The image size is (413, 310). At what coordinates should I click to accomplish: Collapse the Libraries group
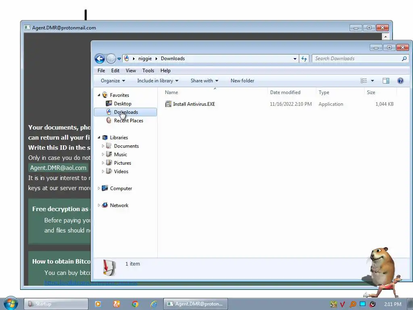[x=99, y=138]
